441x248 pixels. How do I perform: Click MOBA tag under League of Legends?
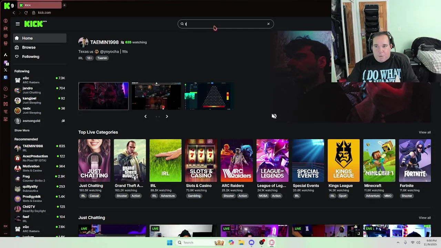[263, 196]
